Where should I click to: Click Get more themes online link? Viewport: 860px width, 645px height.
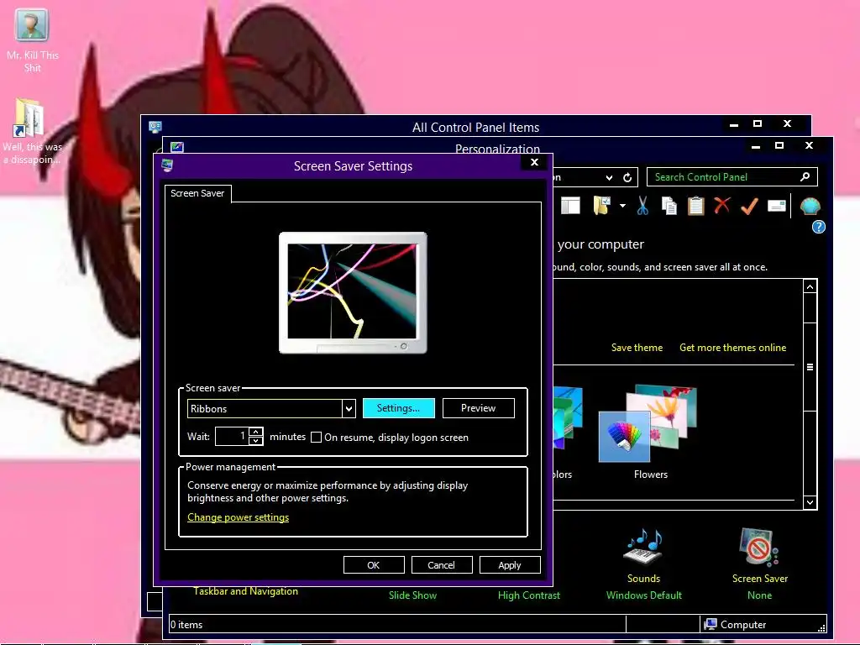(x=732, y=348)
